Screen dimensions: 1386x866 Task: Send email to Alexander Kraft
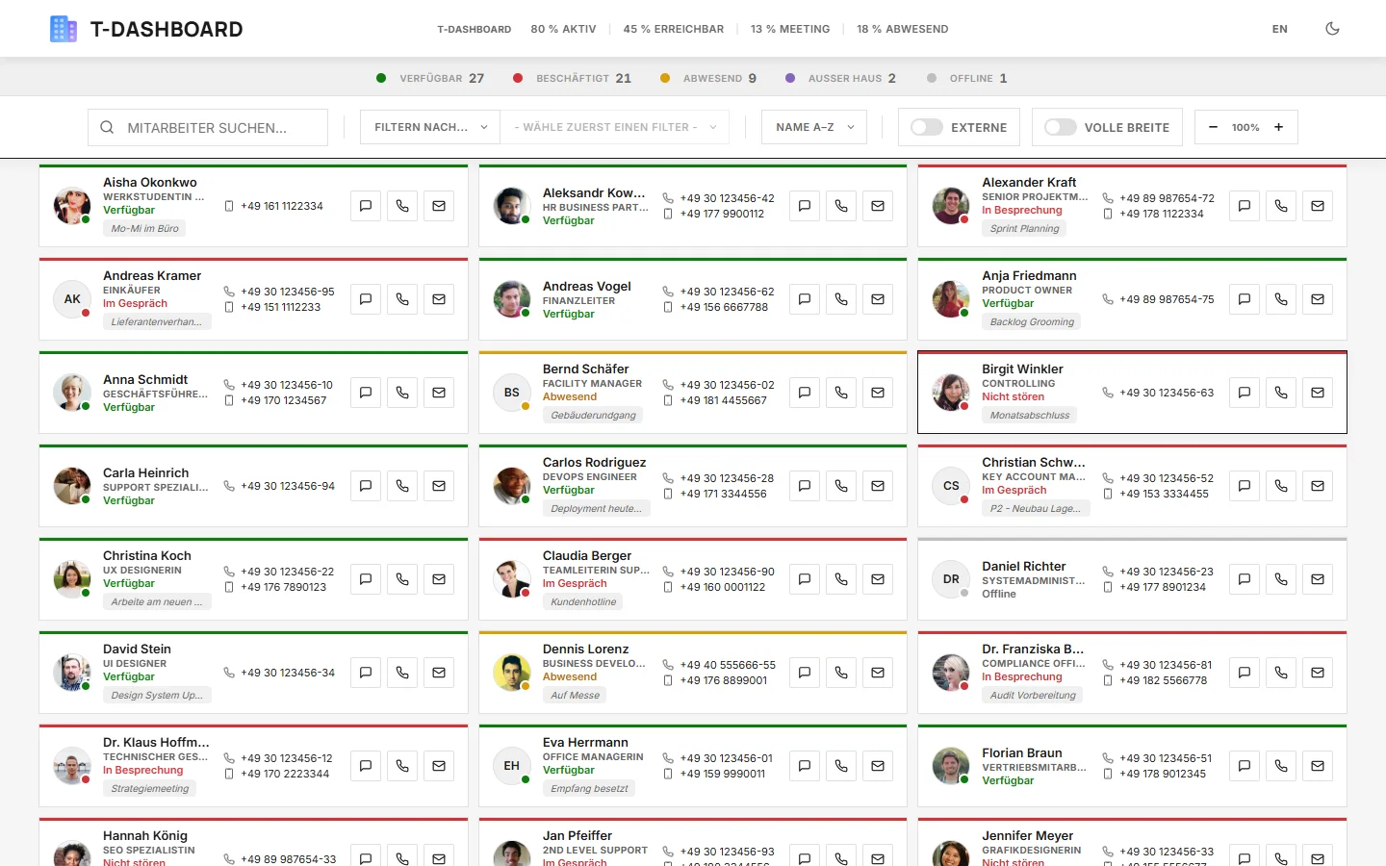pos(1318,206)
